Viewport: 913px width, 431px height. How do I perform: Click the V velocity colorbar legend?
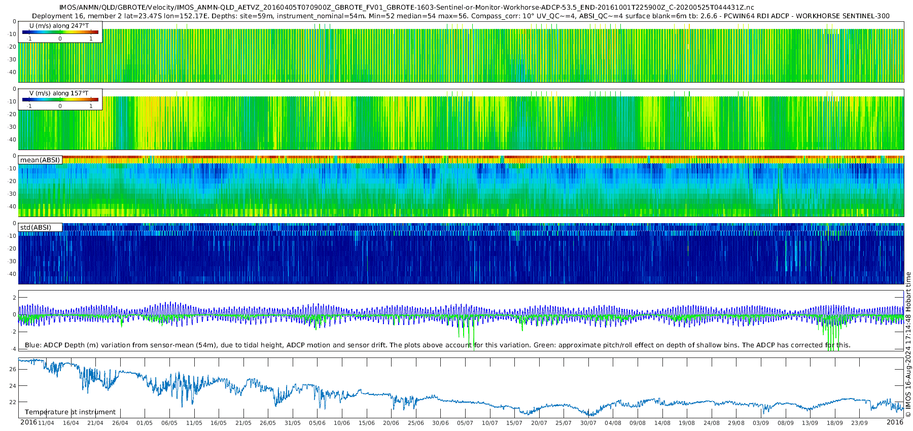point(60,99)
